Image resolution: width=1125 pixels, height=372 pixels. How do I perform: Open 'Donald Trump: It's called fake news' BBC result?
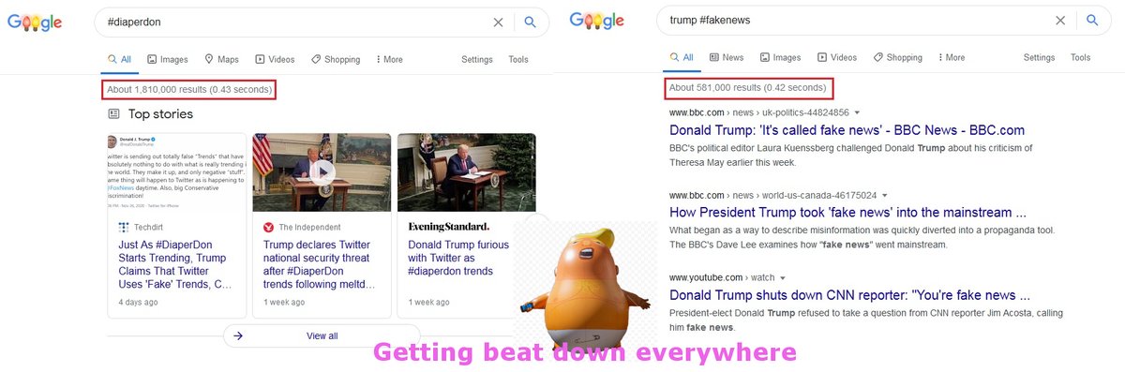point(847,130)
